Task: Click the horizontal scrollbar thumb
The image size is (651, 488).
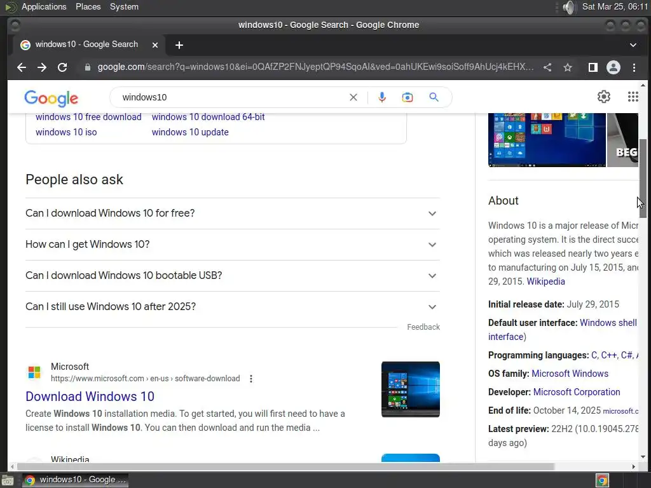Action: pos(285,467)
